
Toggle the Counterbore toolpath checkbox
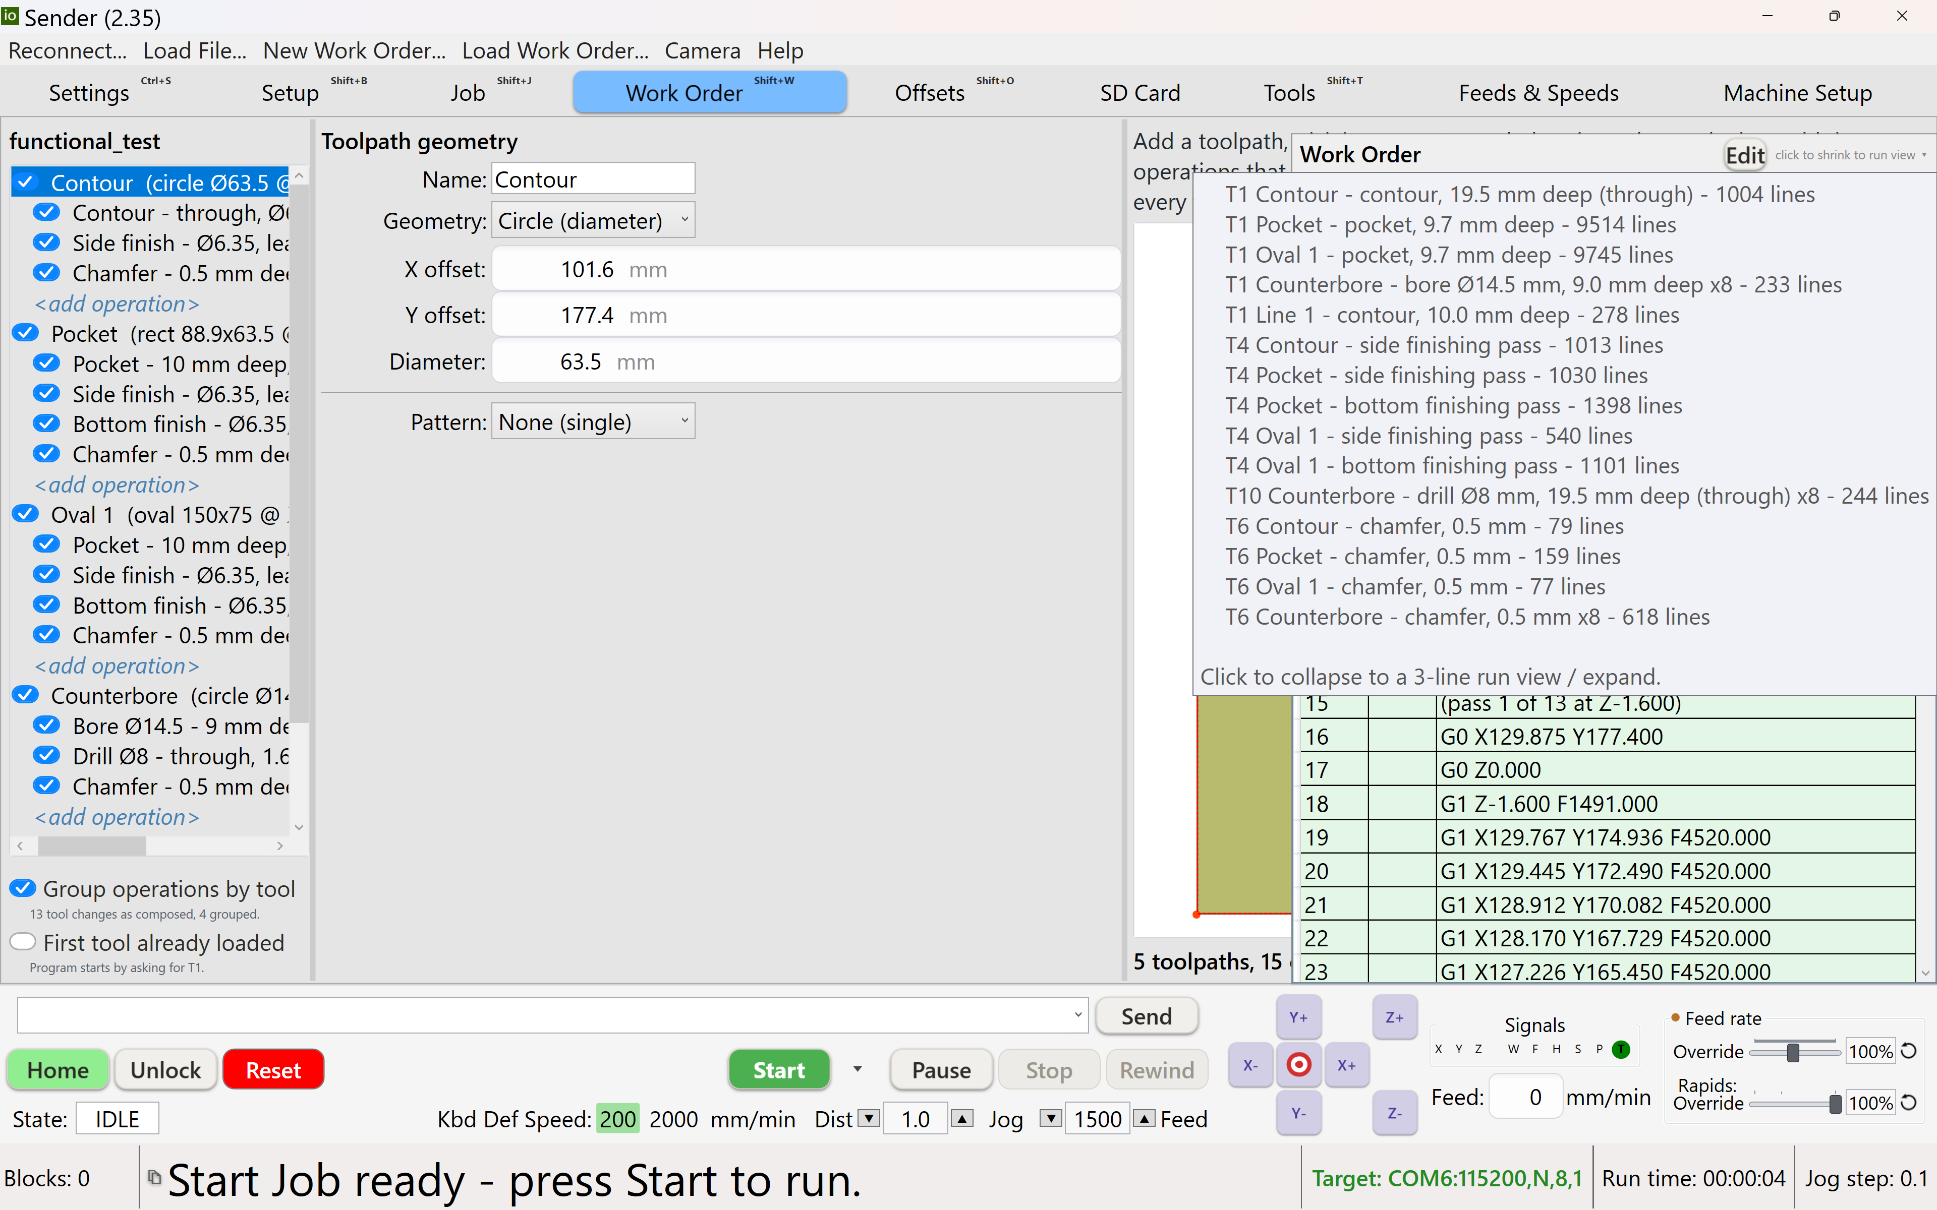tap(26, 695)
